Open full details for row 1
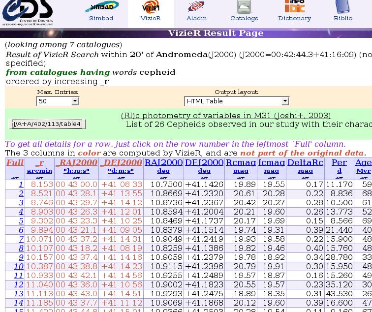 tap(21, 185)
